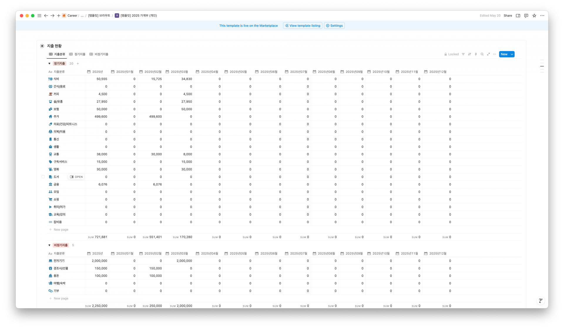Switch to the 정기지출 view tab
Viewport: 564px width, 329px height.
click(77, 54)
